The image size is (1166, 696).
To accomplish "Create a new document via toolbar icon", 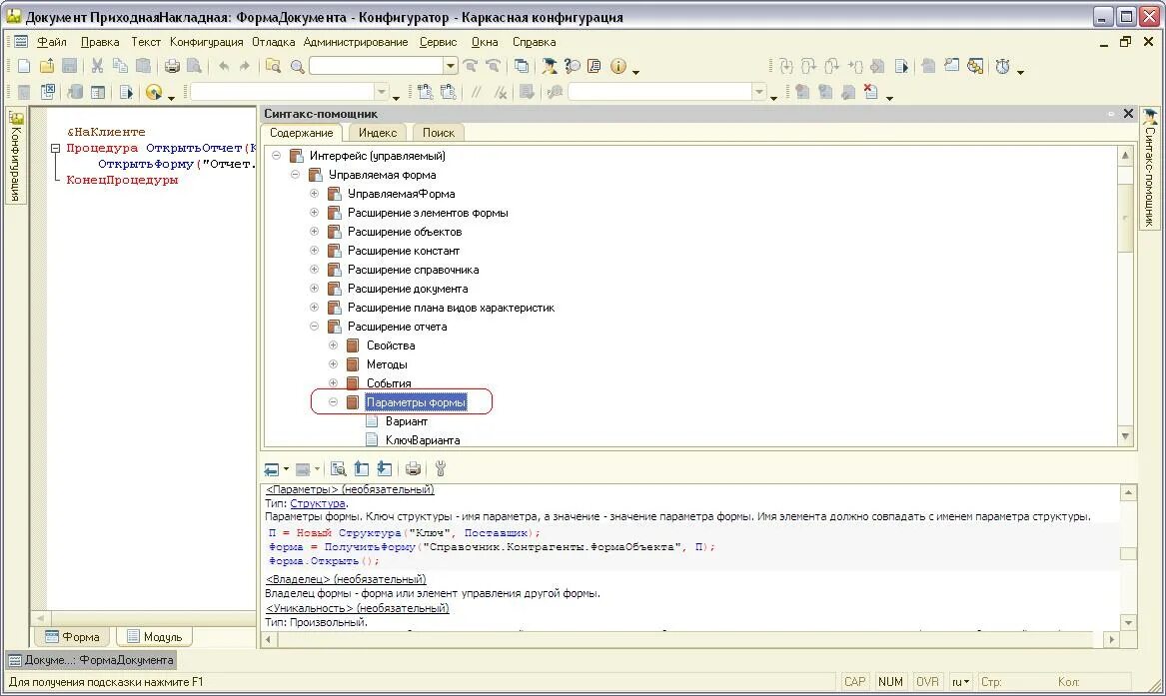I will [x=24, y=66].
